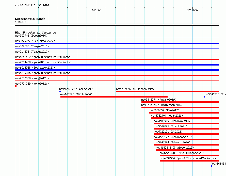
Task: Select the nsv4242482 gnomAD red variant bar
Action: pos(117,59)
